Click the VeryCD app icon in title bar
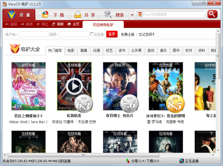This screenshot has width=223, height=166. click(5, 4)
